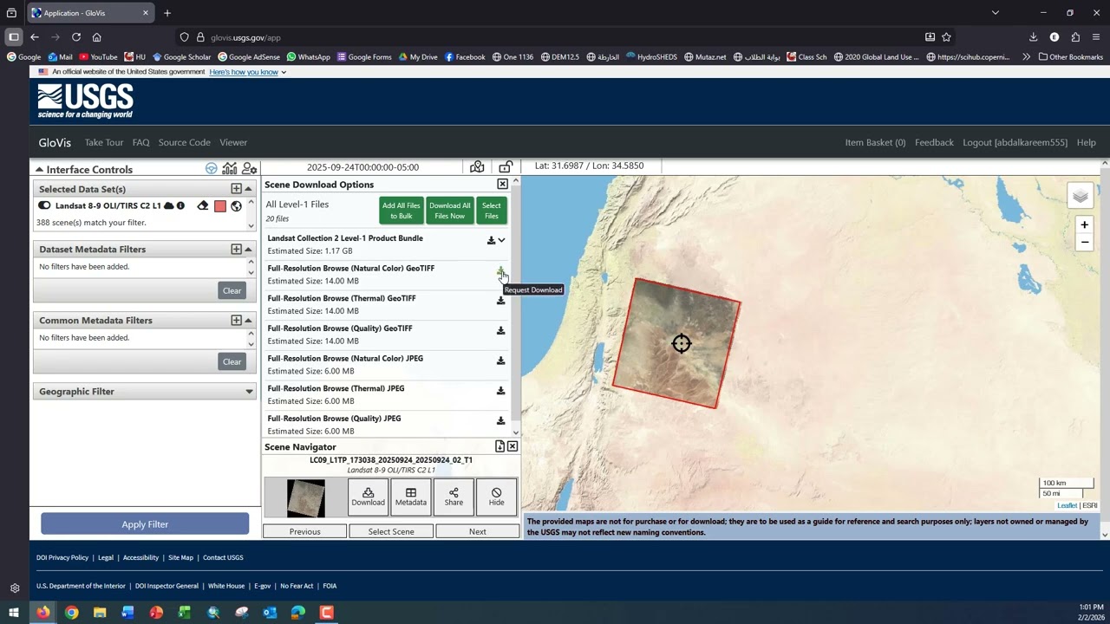Collapse the Common Metadata Filters panel
The image size is (1110, 624).
coord(248,321)
